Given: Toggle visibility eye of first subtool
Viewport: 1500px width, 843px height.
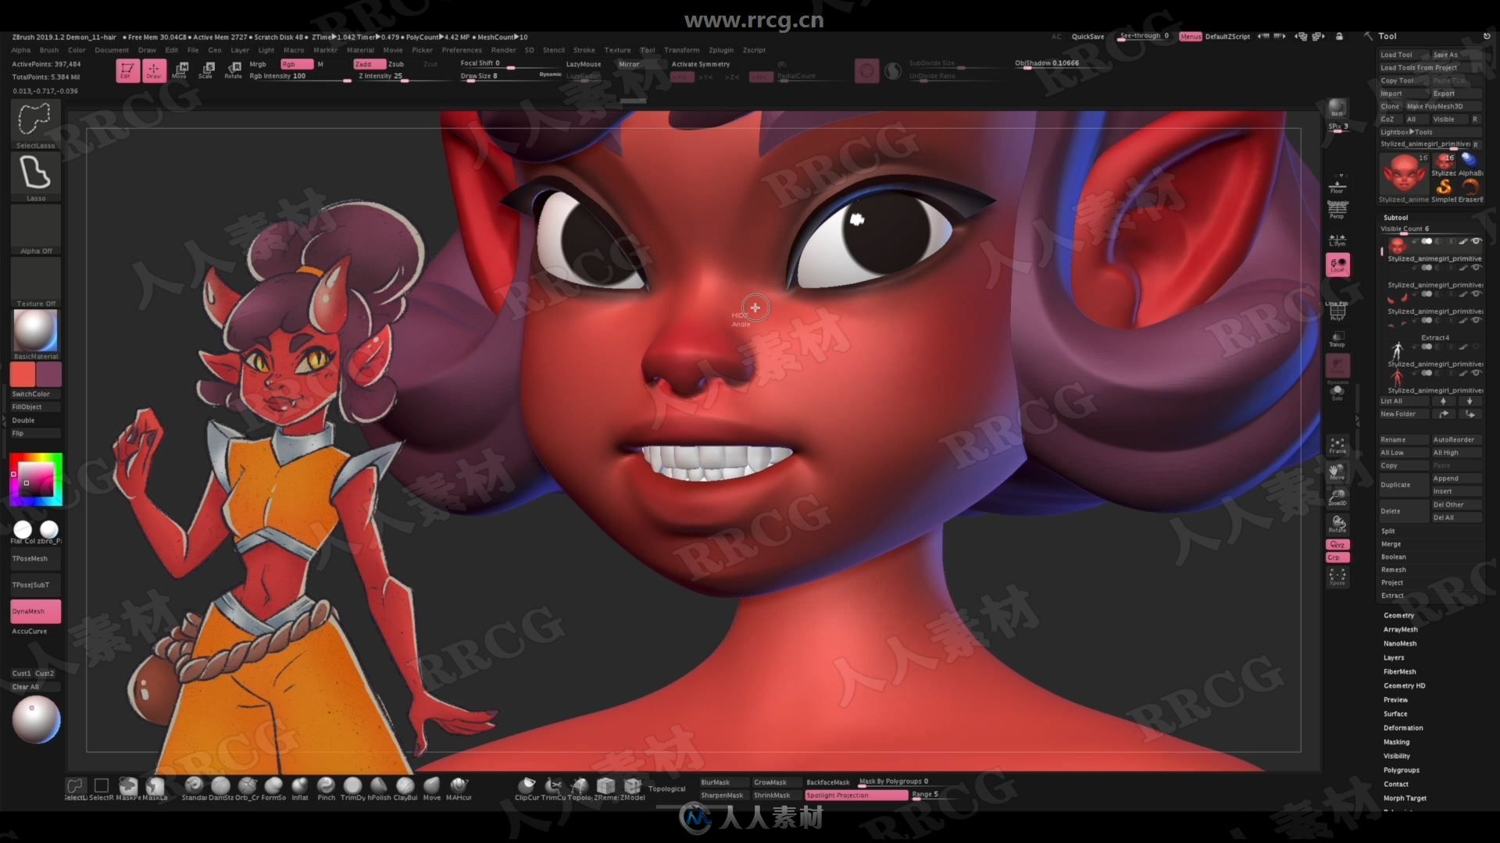Looking at the screenshot, I should pos(1477,241).
